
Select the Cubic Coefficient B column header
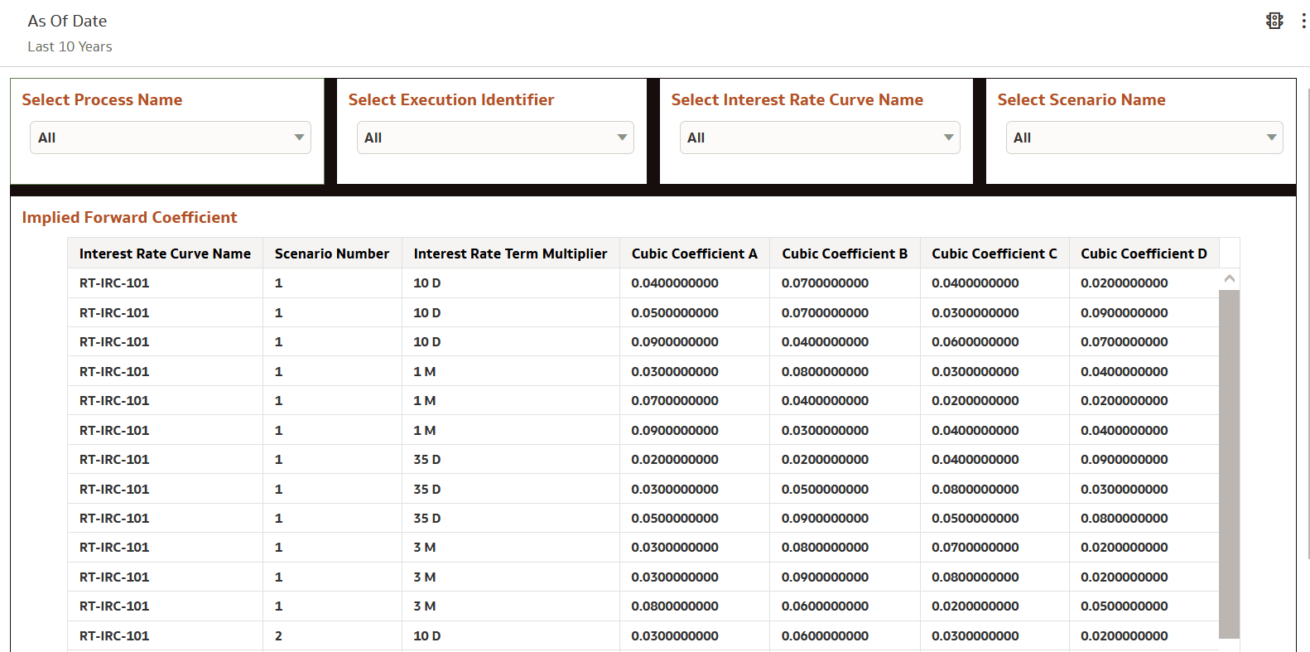click(x=845, y=254)
